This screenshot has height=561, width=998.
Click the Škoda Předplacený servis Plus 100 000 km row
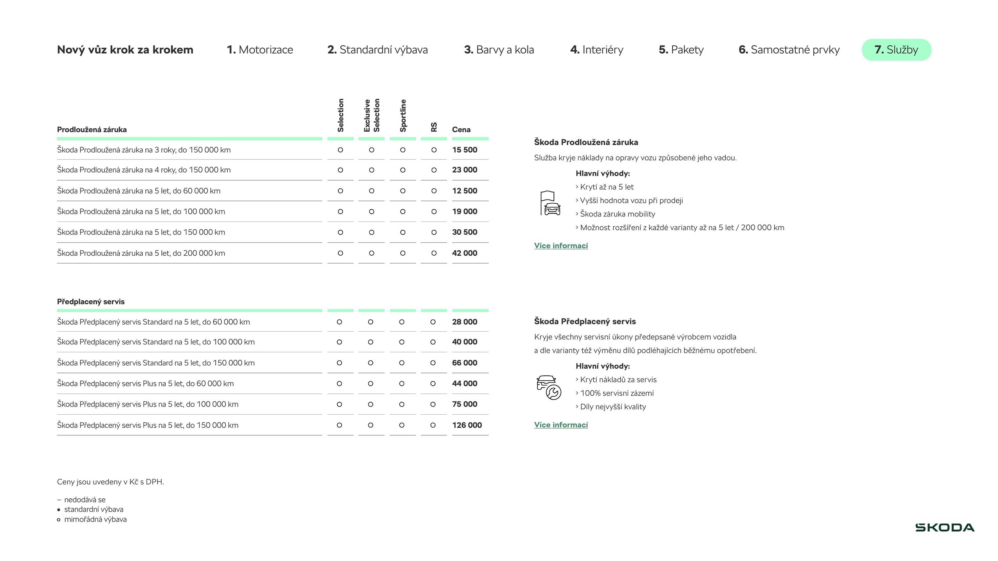pos(148,404)
